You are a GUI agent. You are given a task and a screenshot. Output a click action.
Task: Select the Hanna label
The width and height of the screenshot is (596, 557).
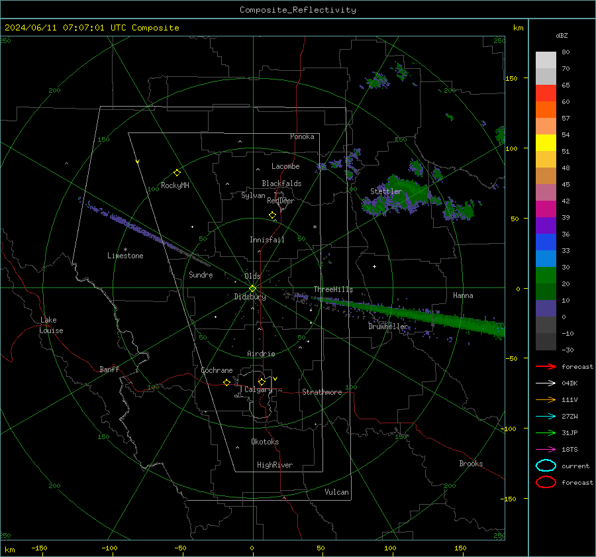[463, 295]
